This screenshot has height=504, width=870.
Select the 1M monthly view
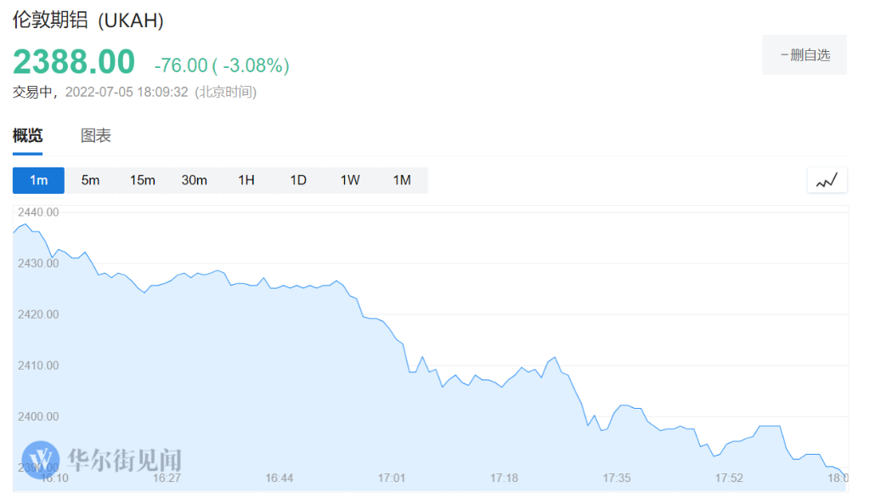(x=402, y=180)
